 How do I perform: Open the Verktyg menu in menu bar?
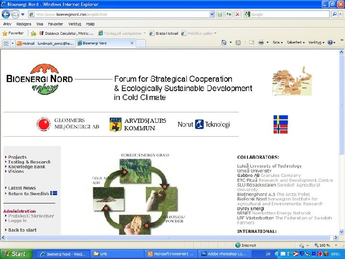[75, 24]
